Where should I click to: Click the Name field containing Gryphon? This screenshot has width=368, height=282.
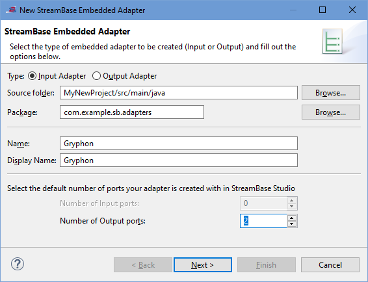[x=179, y=144]
